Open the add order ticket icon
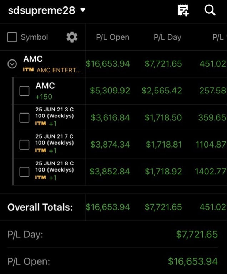Screen dimensions: 227x274 (x=183, y=10)
